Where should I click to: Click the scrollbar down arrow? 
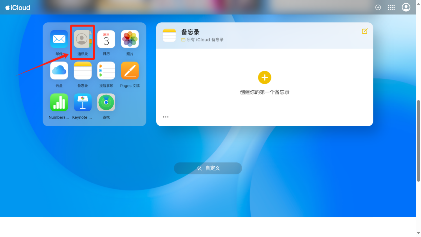click(x=418, y=233)
